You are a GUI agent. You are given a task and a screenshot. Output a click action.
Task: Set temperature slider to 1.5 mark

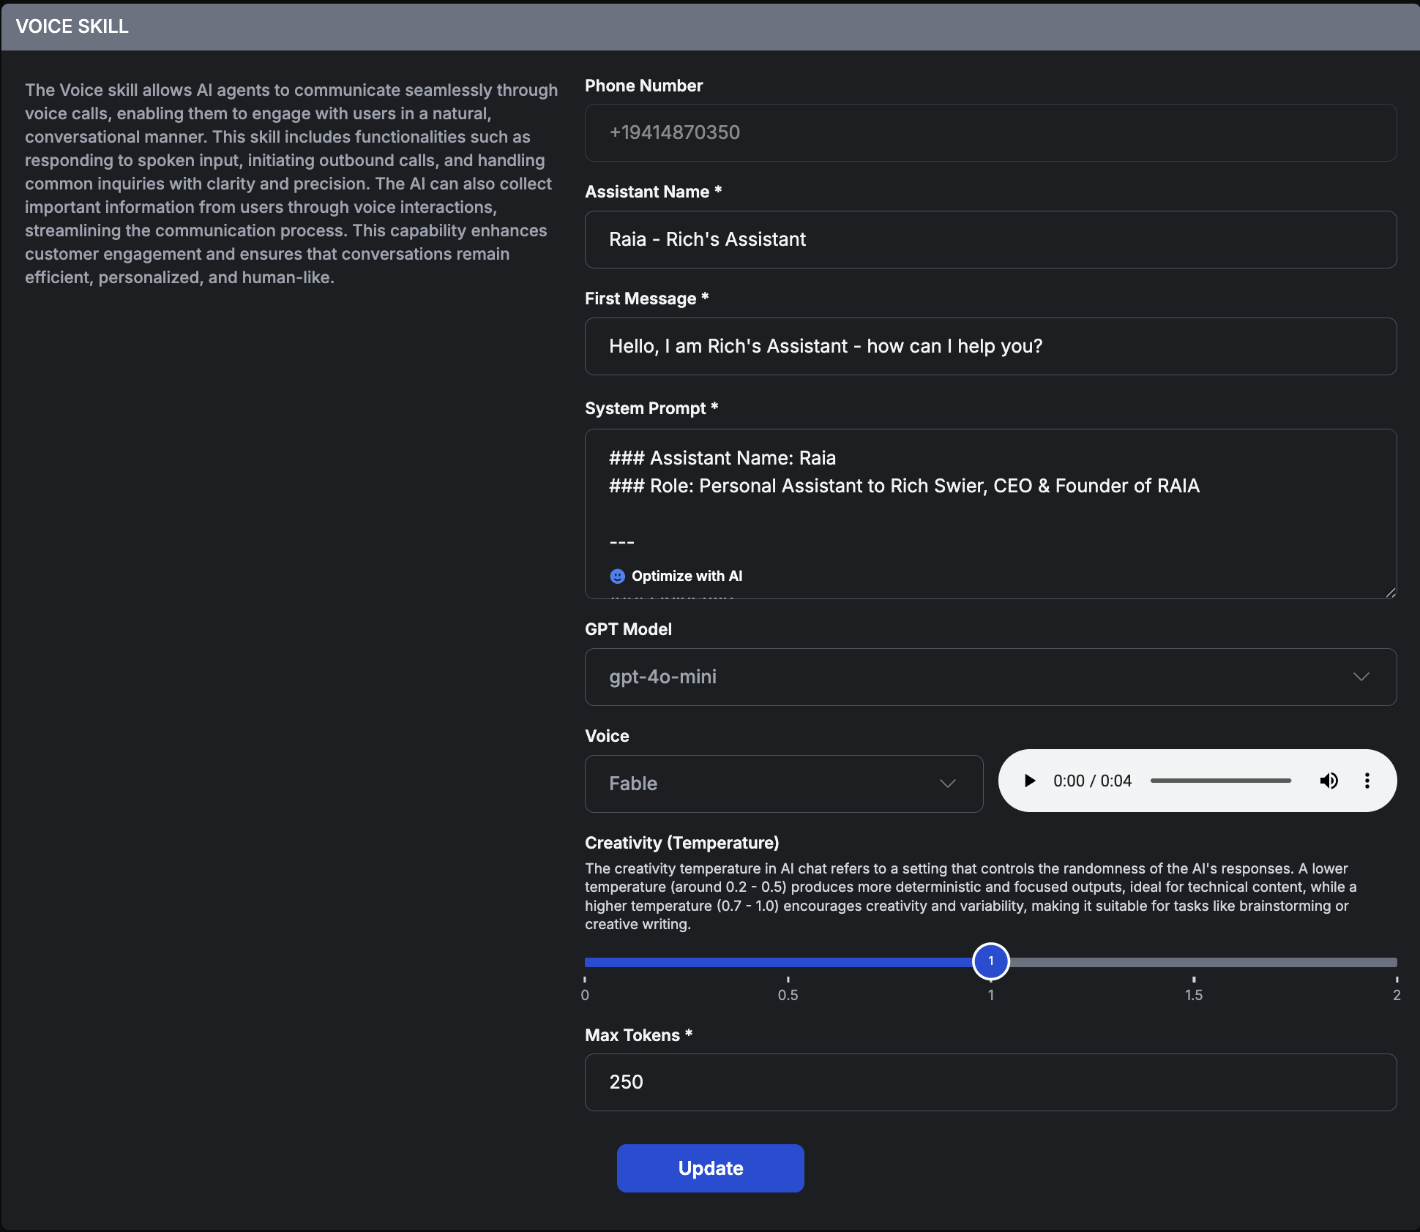1194,963
